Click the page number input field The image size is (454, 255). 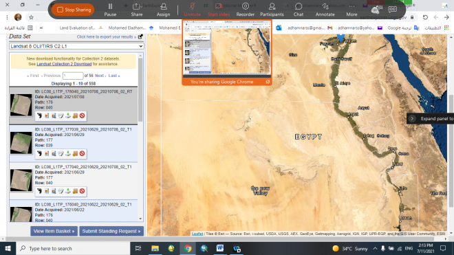click(73, 76)
